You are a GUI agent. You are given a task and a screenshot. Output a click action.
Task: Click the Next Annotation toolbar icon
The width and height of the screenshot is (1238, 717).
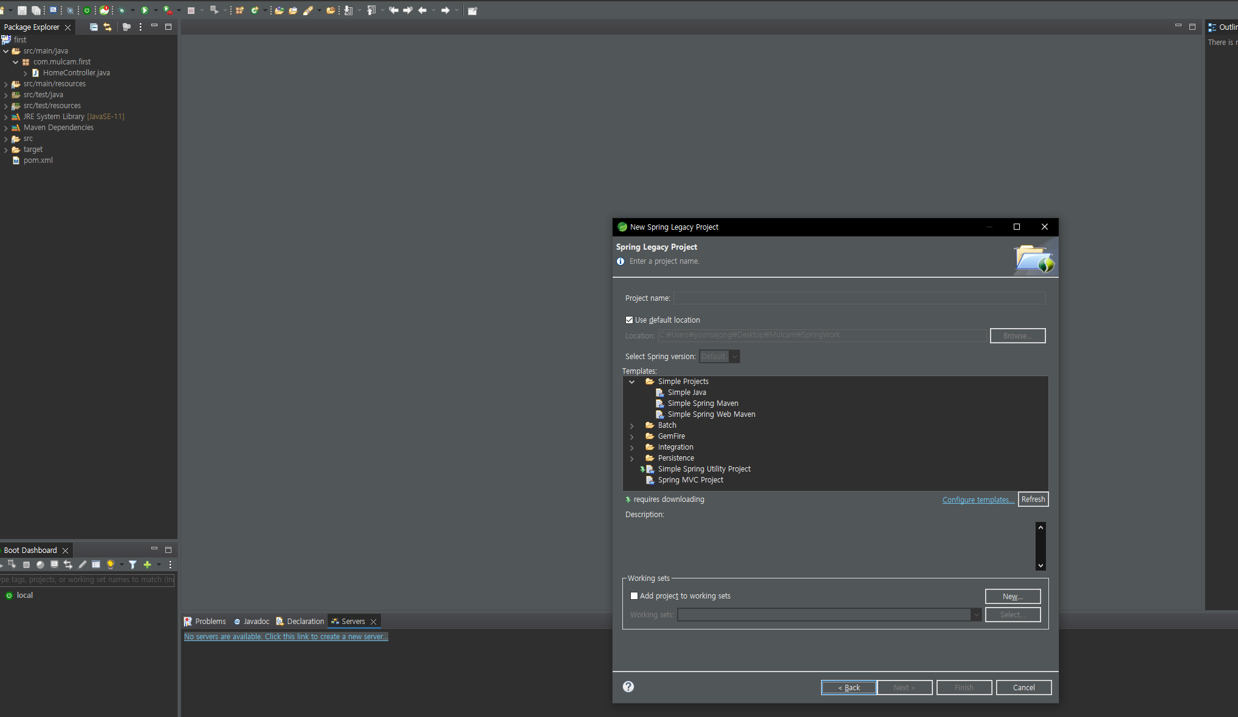coord(348,10)
